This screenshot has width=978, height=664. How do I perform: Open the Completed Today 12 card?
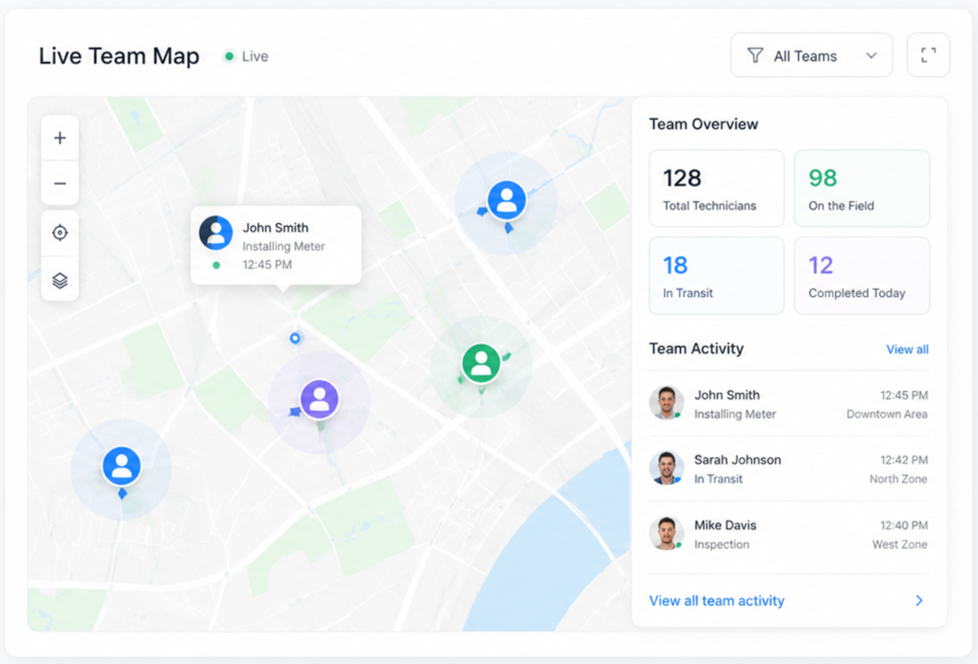click(x=862, y=276)
